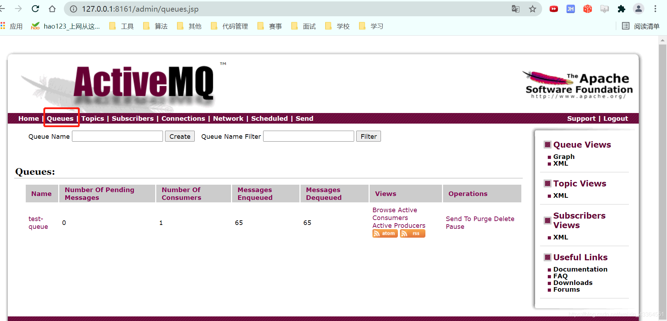This screenshot has height=321, width=667.
Task: Open the Send menu item
Action: point(304,119)
